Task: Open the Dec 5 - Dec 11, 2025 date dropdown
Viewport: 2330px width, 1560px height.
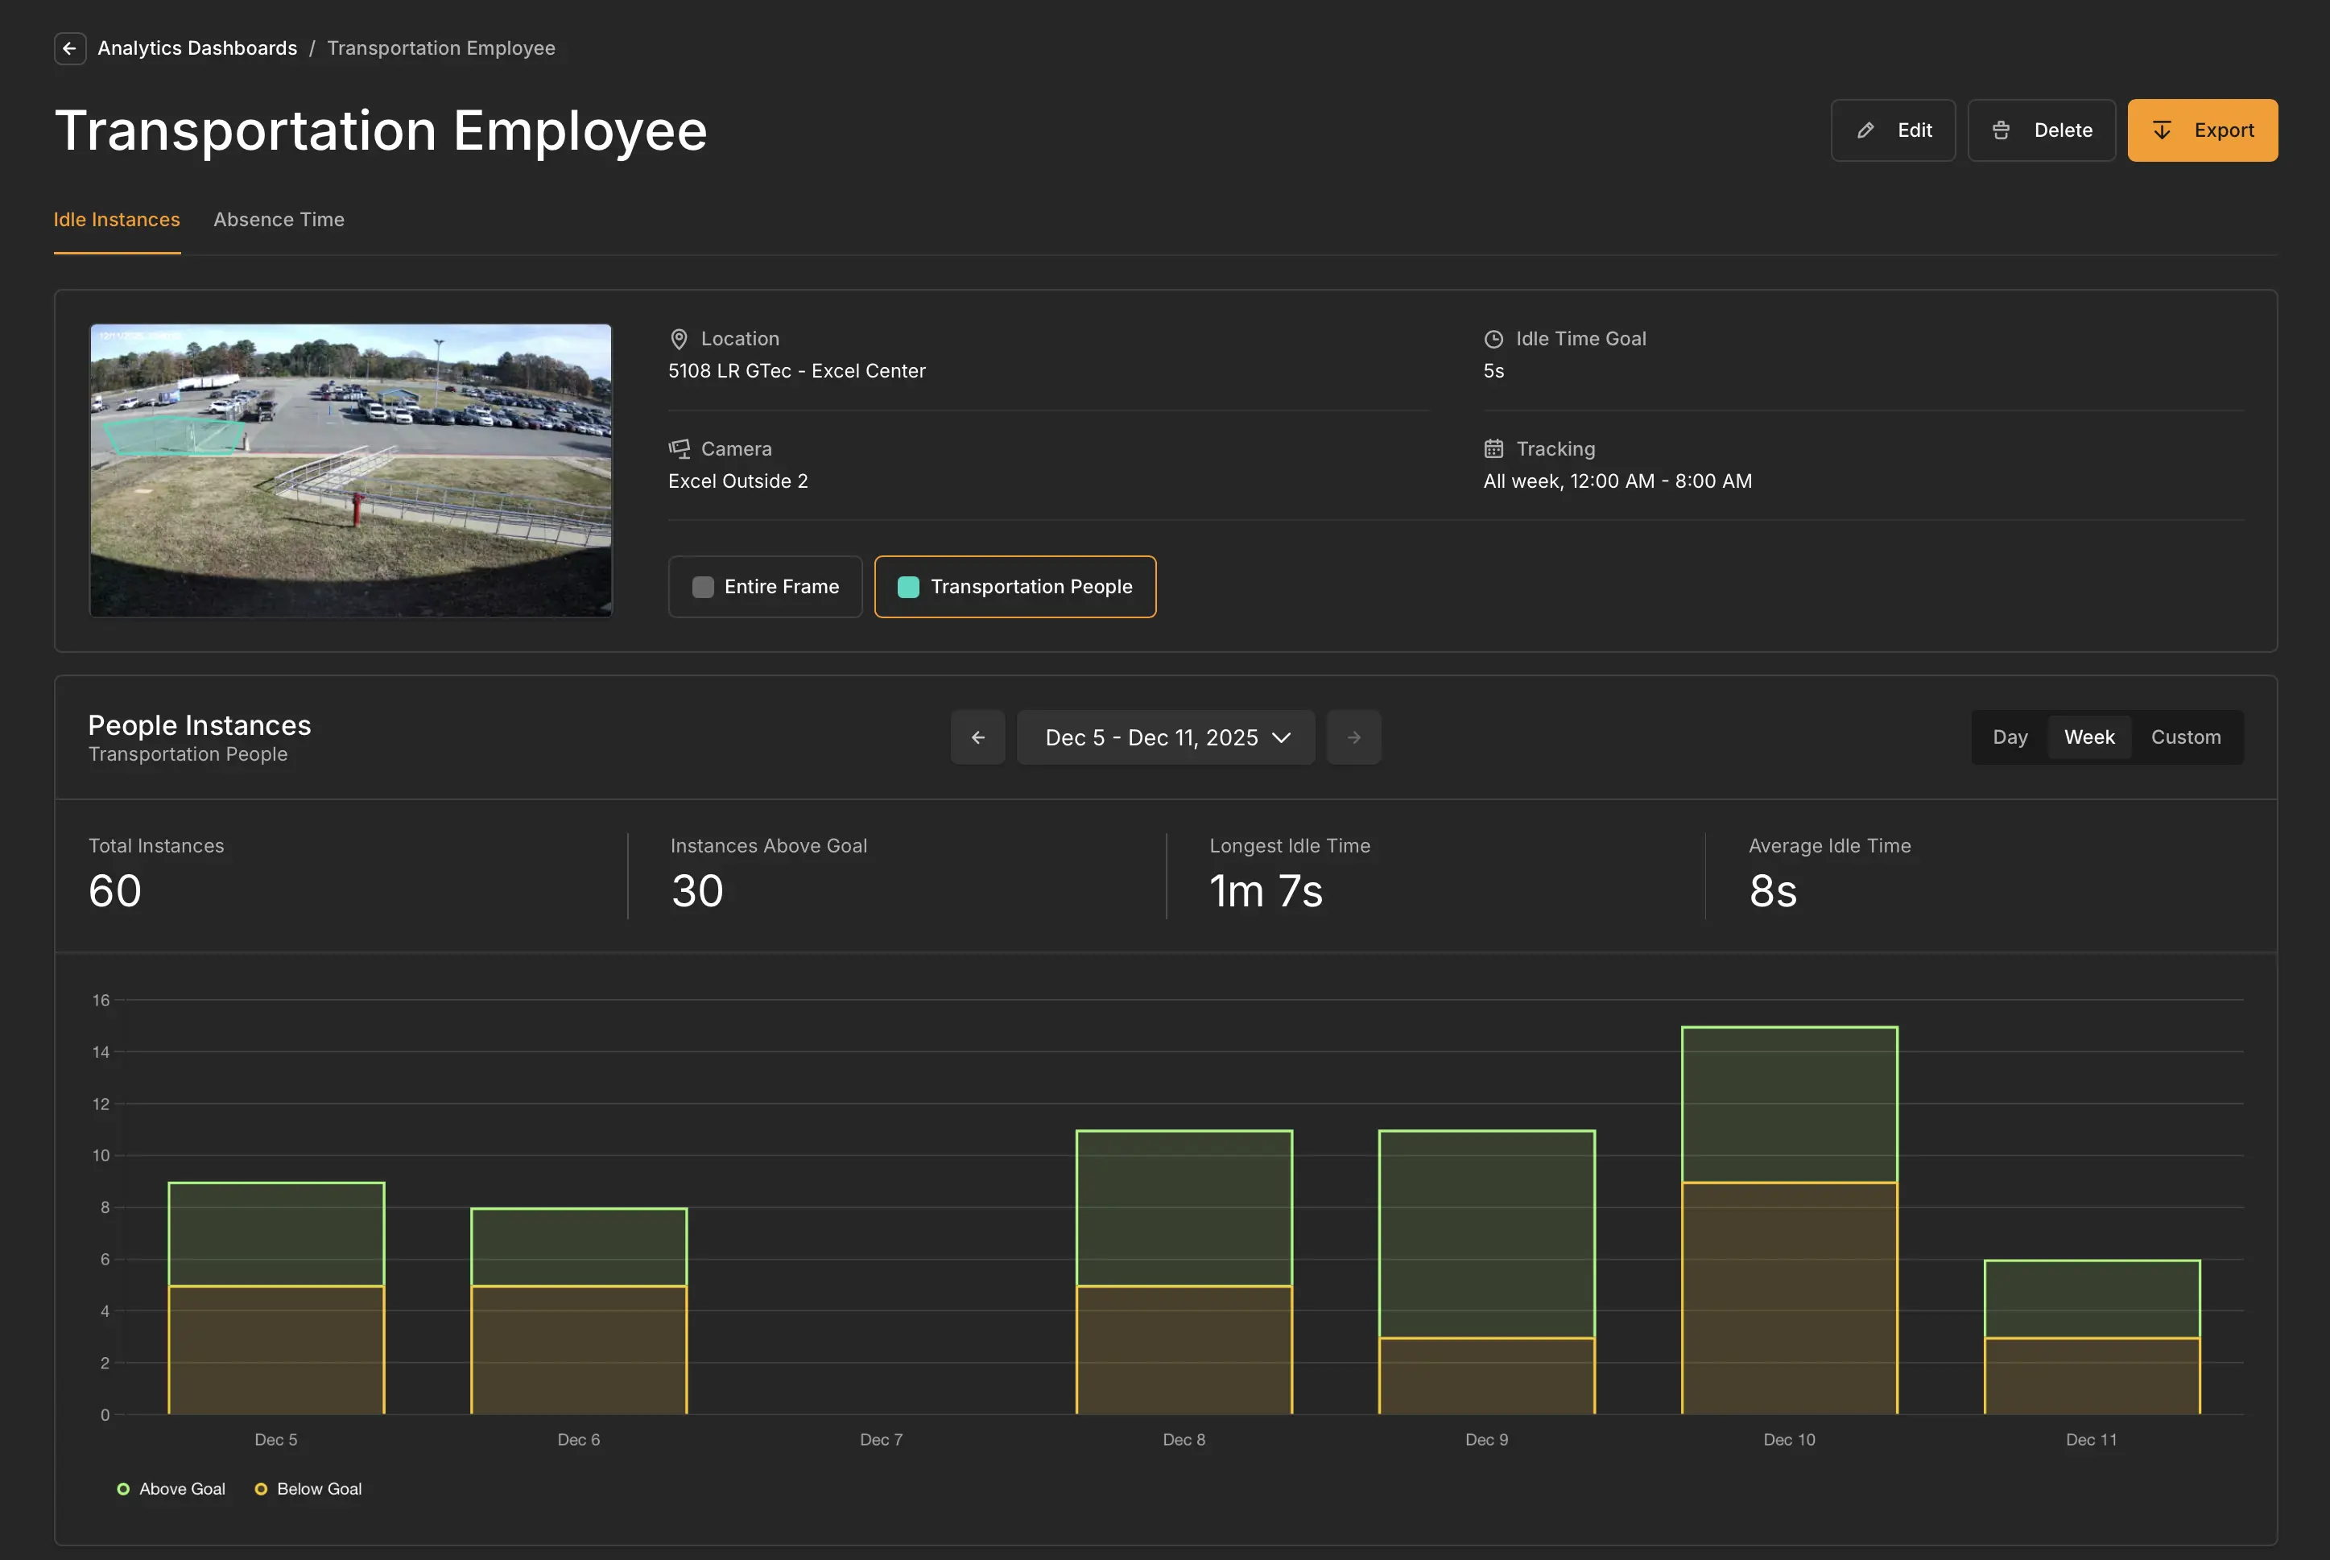Action: [x=1165, y=737]
